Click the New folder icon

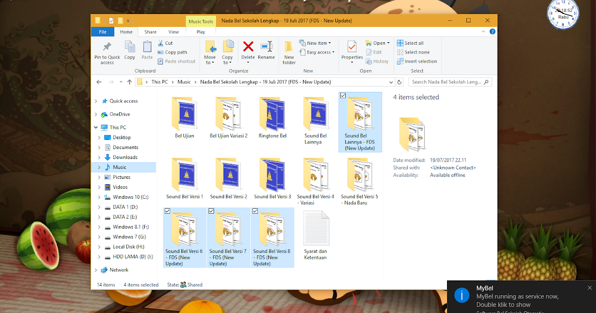click(289, 47)
